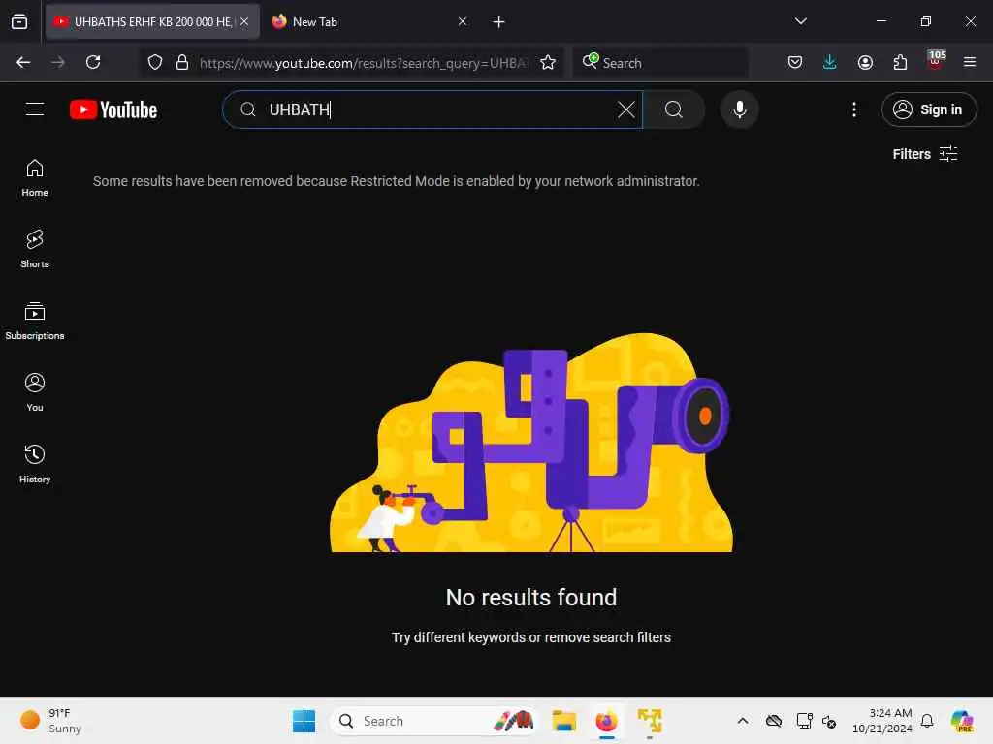Click the Firefox taskbar icon
Image resolution: width=993 pixels, height=744 pixels.
coord(607,721)
